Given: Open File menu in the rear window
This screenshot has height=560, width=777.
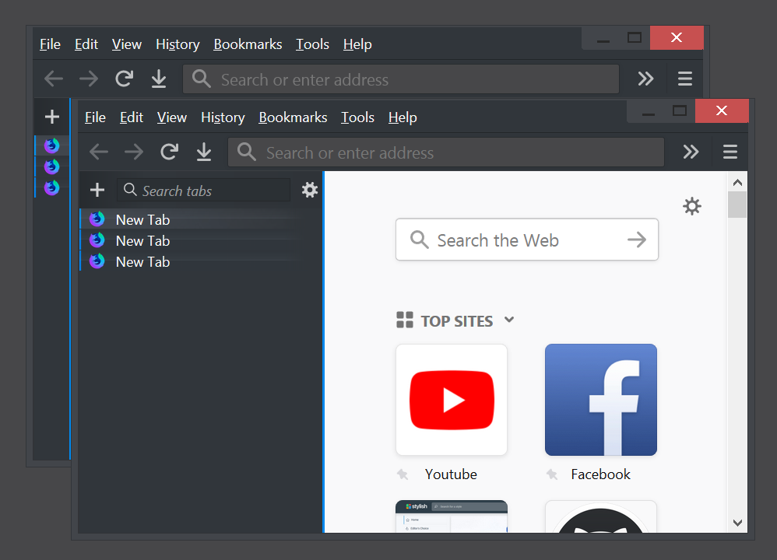Looking at the screenshot, I should (x=50, y=44).
